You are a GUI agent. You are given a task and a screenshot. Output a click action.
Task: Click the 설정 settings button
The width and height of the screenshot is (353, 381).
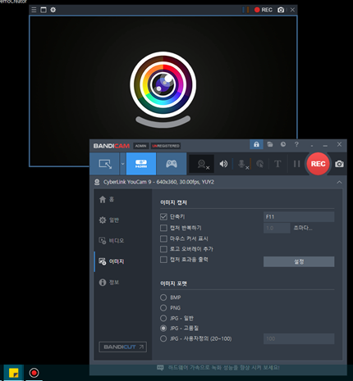point(299,261)
